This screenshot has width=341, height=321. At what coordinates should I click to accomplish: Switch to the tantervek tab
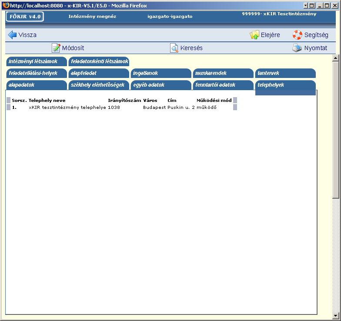(285, 73)
